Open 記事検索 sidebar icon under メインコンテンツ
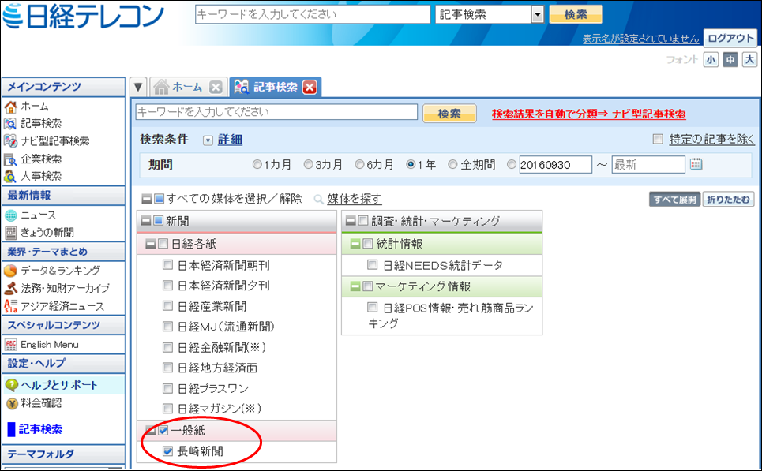Viewport: 762px width, 471px height. [10, 124]
